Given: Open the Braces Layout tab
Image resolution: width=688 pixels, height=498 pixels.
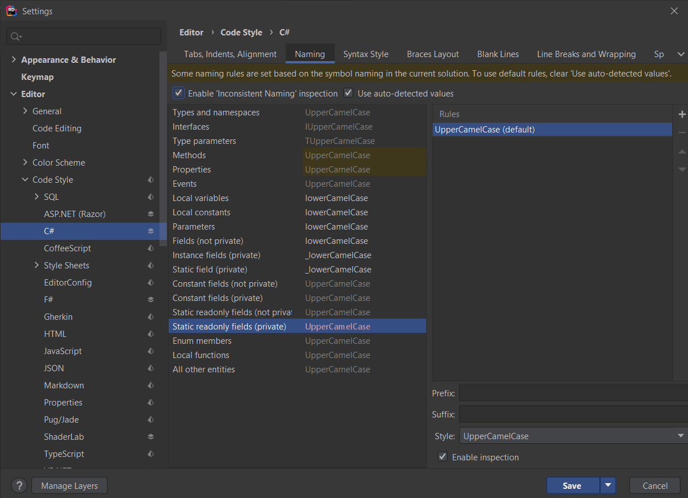Looking at the screenshot, I should 433,54.
